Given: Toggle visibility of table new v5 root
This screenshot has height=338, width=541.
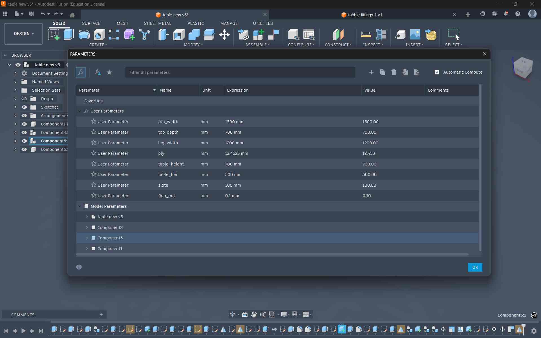Looking at the screenshot, I should pos(18,65).
